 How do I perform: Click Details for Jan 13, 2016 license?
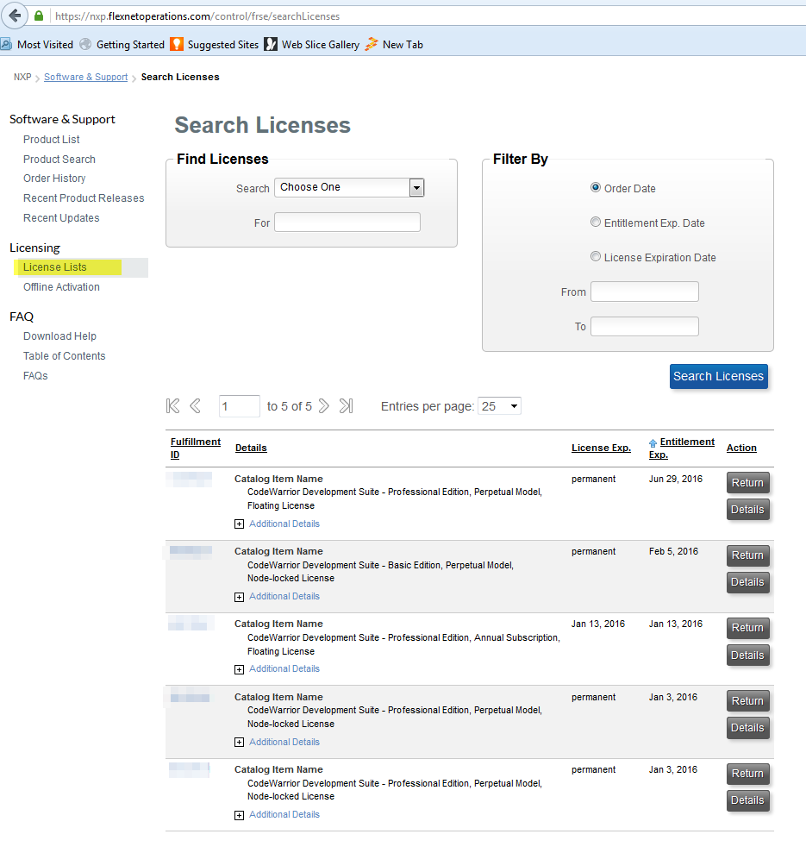(x=747, y=655)
